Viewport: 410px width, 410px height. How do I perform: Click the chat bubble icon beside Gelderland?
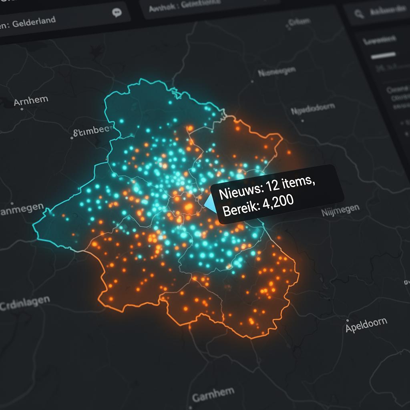pyautogui.click(x=117, y=12)
